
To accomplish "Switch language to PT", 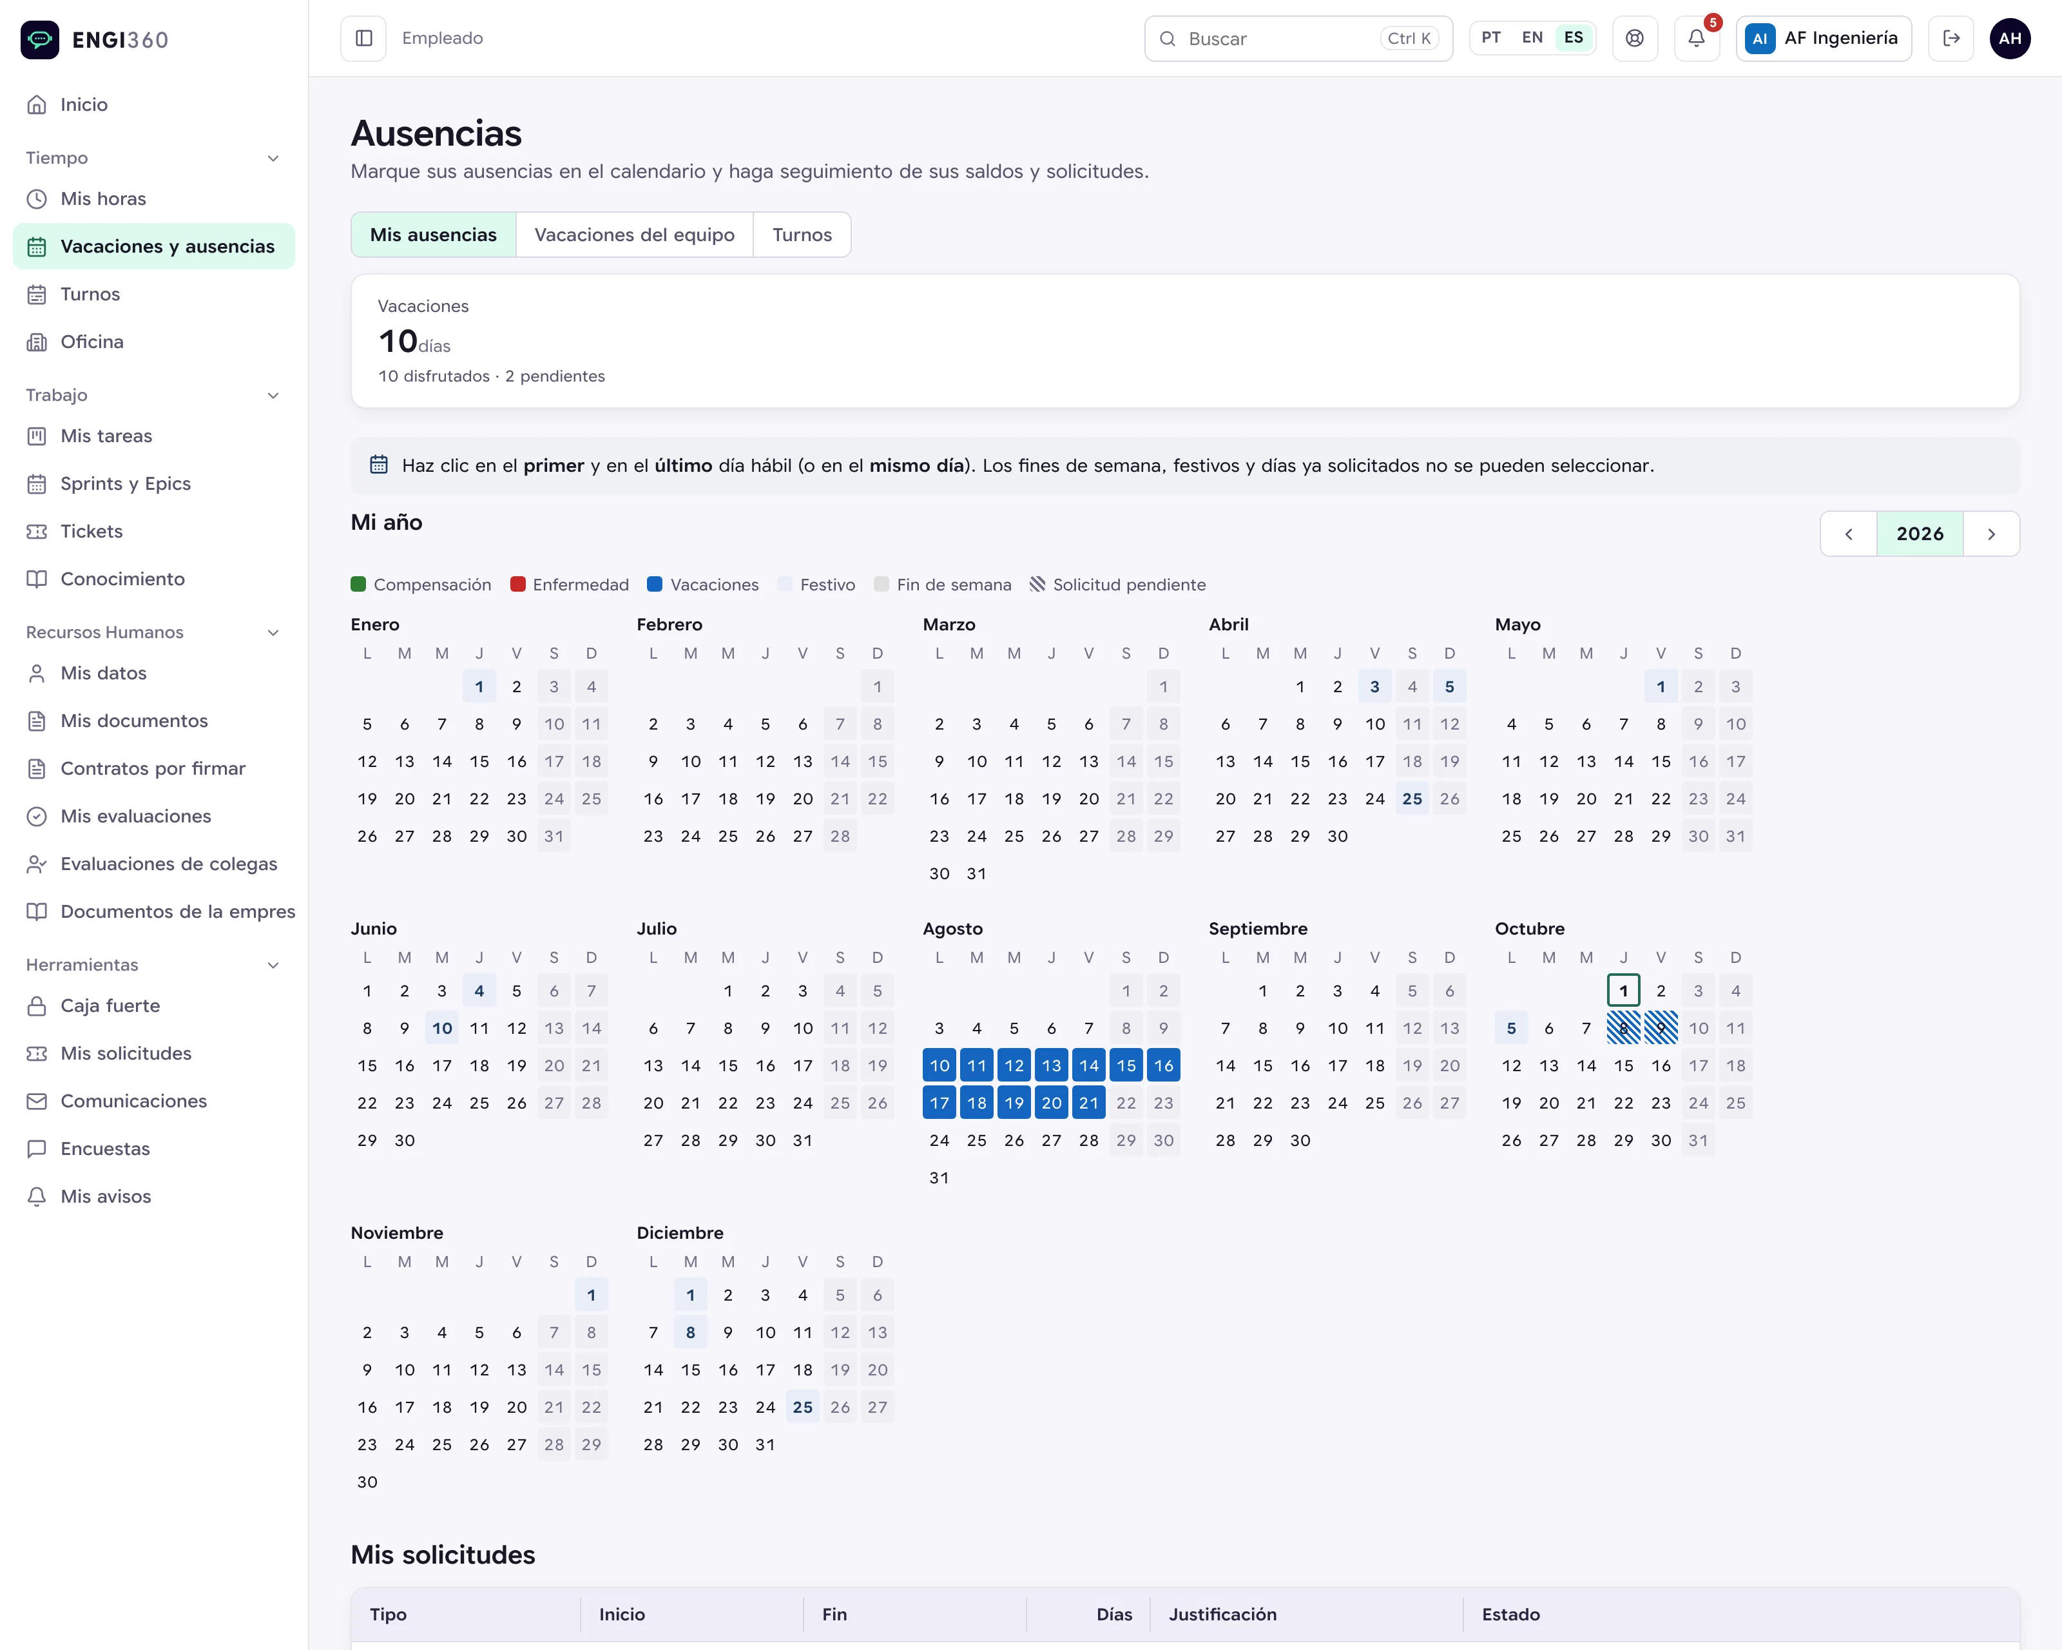I will [x=1490, y=38].
